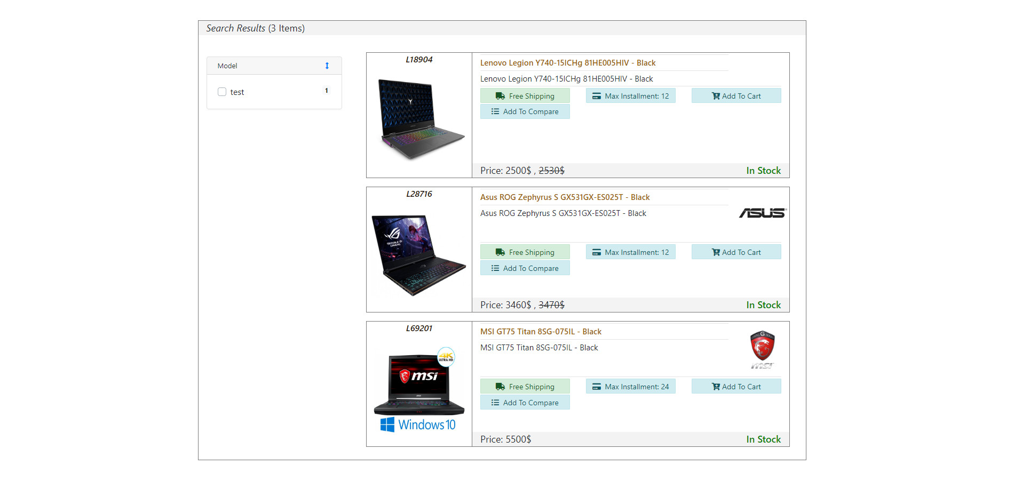Click the cart icon for Lenovo Legion
The width and height of the screenshot is (1014, 481).
pos(716,96)
